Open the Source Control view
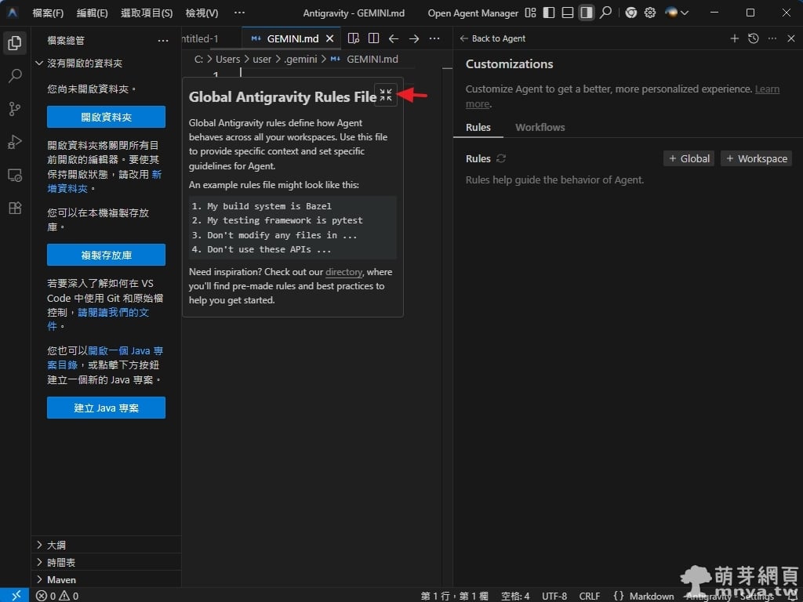 coord(15,109)
